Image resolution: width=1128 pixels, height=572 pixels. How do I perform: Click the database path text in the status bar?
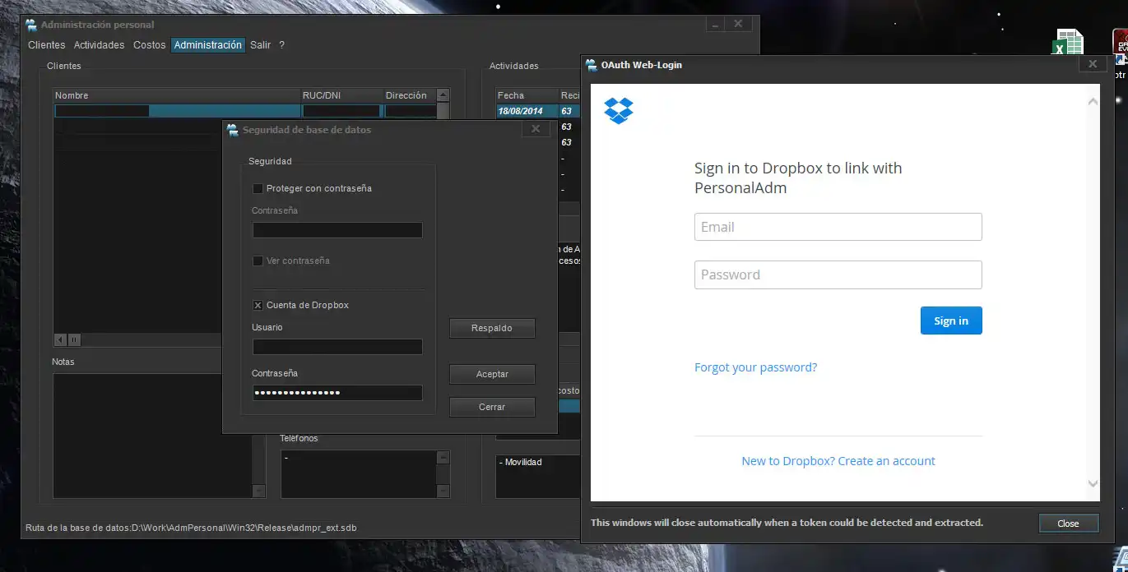click(x=192, y=528)
